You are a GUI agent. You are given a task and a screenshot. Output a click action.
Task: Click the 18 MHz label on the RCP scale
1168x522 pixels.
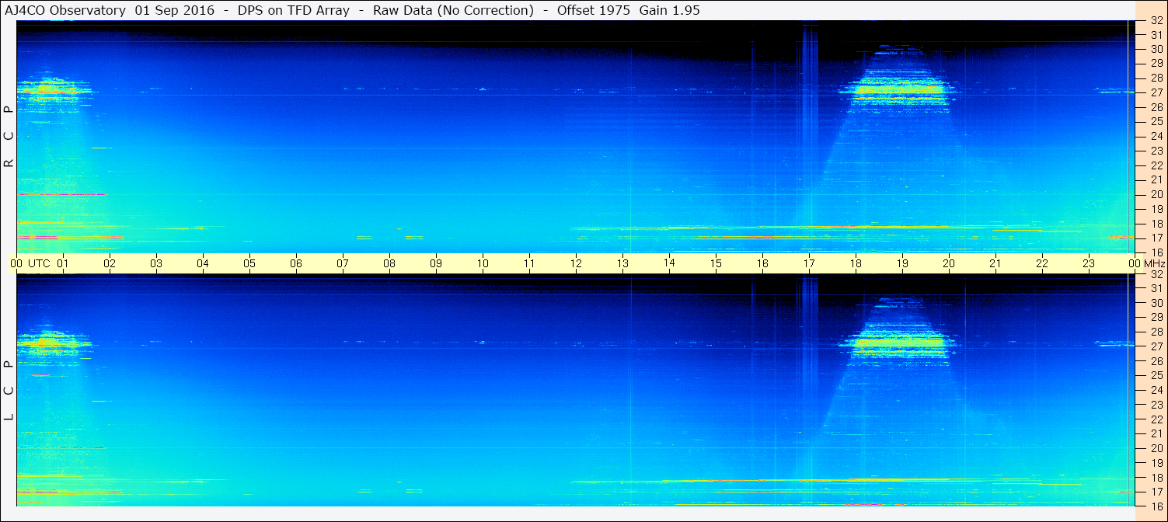(1156, 224)
